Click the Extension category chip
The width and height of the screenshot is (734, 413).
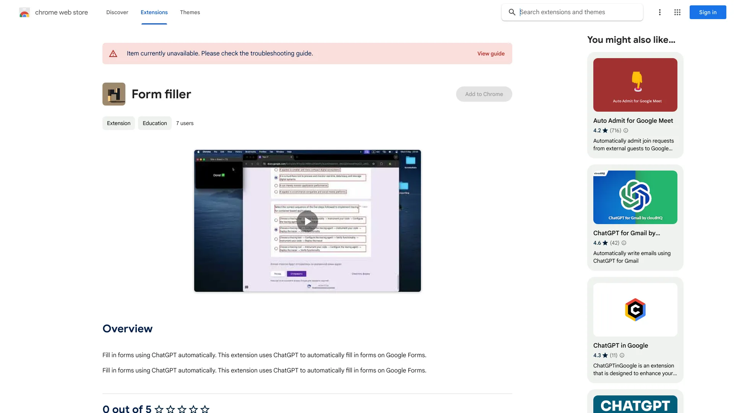point(119,123)
